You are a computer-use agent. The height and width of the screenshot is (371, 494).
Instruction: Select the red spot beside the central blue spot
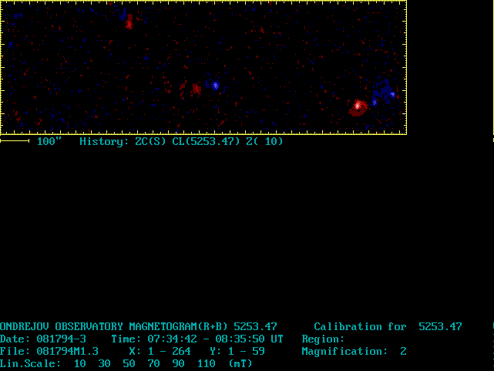[196, 89]
